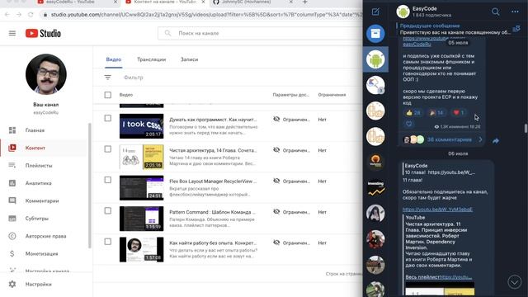Open visibility setting for Думать как программист
The image size is (528, 297).
point(291,119)
